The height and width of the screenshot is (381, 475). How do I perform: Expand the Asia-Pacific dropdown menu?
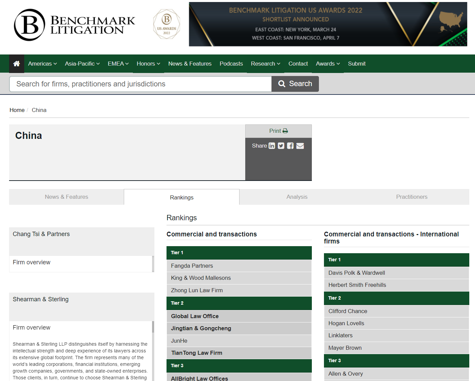click(x=82, y=64)
